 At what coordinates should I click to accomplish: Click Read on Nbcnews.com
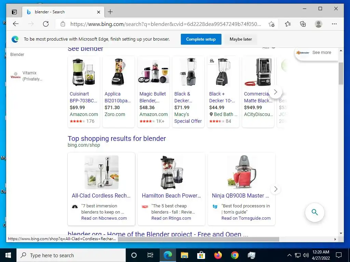point(104,218)
